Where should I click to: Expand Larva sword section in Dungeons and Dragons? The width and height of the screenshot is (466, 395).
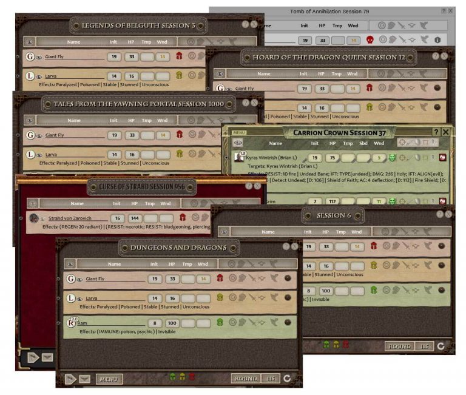(252, 297)
